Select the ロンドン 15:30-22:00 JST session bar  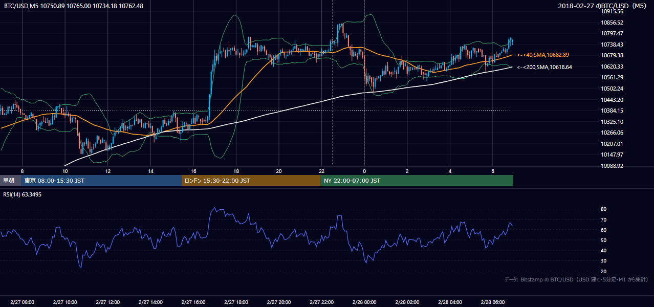coord(251,181)
